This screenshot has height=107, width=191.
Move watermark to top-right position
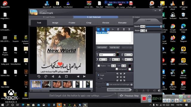(x=124, y=74)
